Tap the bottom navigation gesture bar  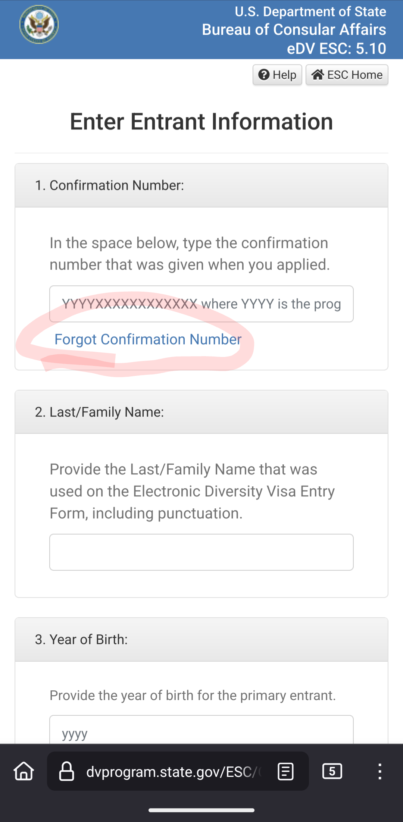[201, 810]
